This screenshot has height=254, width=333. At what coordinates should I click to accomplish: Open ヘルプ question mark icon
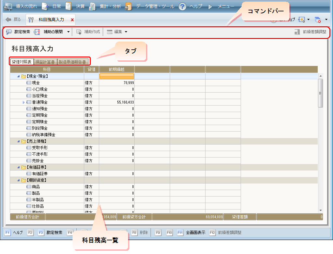pyautogui.click(x=182, y=6)
